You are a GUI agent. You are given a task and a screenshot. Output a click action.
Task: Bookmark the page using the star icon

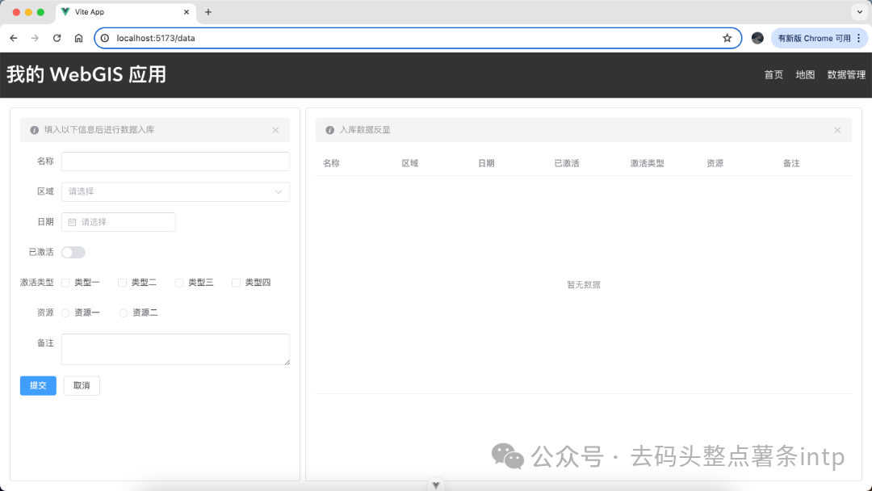727,38
